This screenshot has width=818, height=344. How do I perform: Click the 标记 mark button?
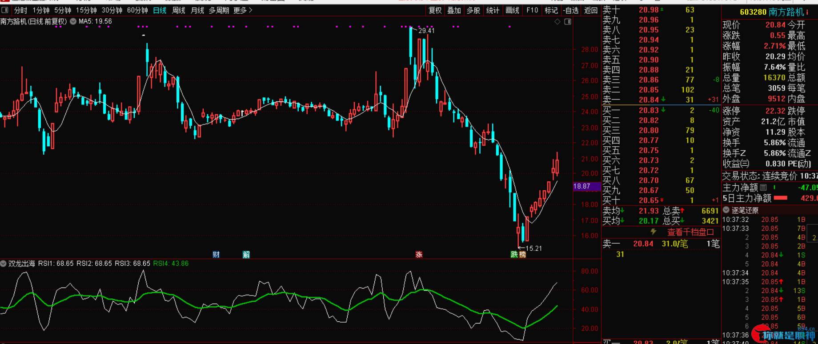pyautogui.click(x=551, y=10)
